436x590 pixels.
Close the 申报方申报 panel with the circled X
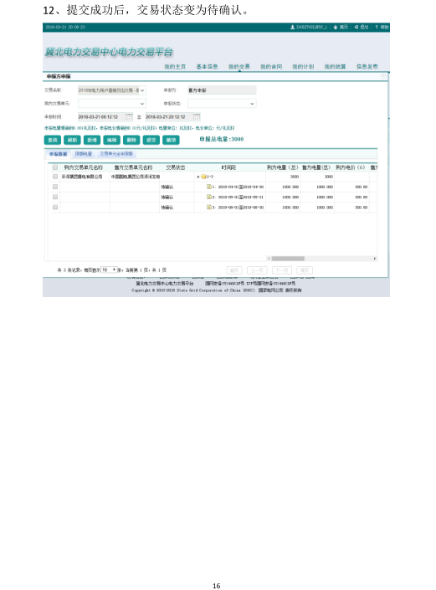click(x=383, y=76)
